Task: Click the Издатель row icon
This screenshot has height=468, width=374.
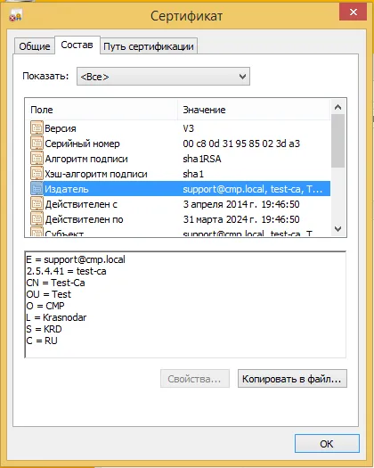Action: [x=37, y=189]
